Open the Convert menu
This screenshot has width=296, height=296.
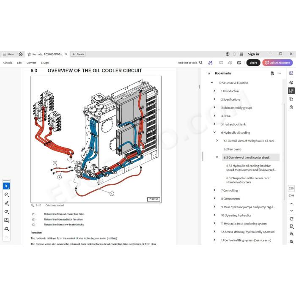[x=31, y=63]
